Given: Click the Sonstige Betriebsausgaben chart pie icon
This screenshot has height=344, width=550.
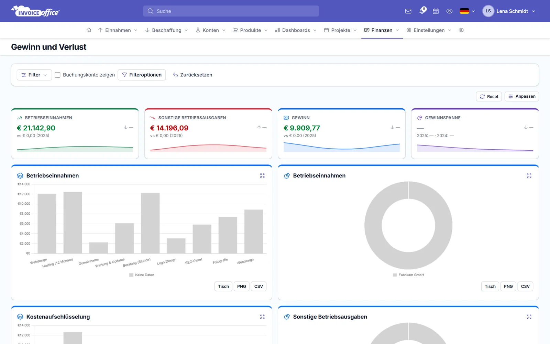Looking at the screenshot, I should click(x=287, y=317).
